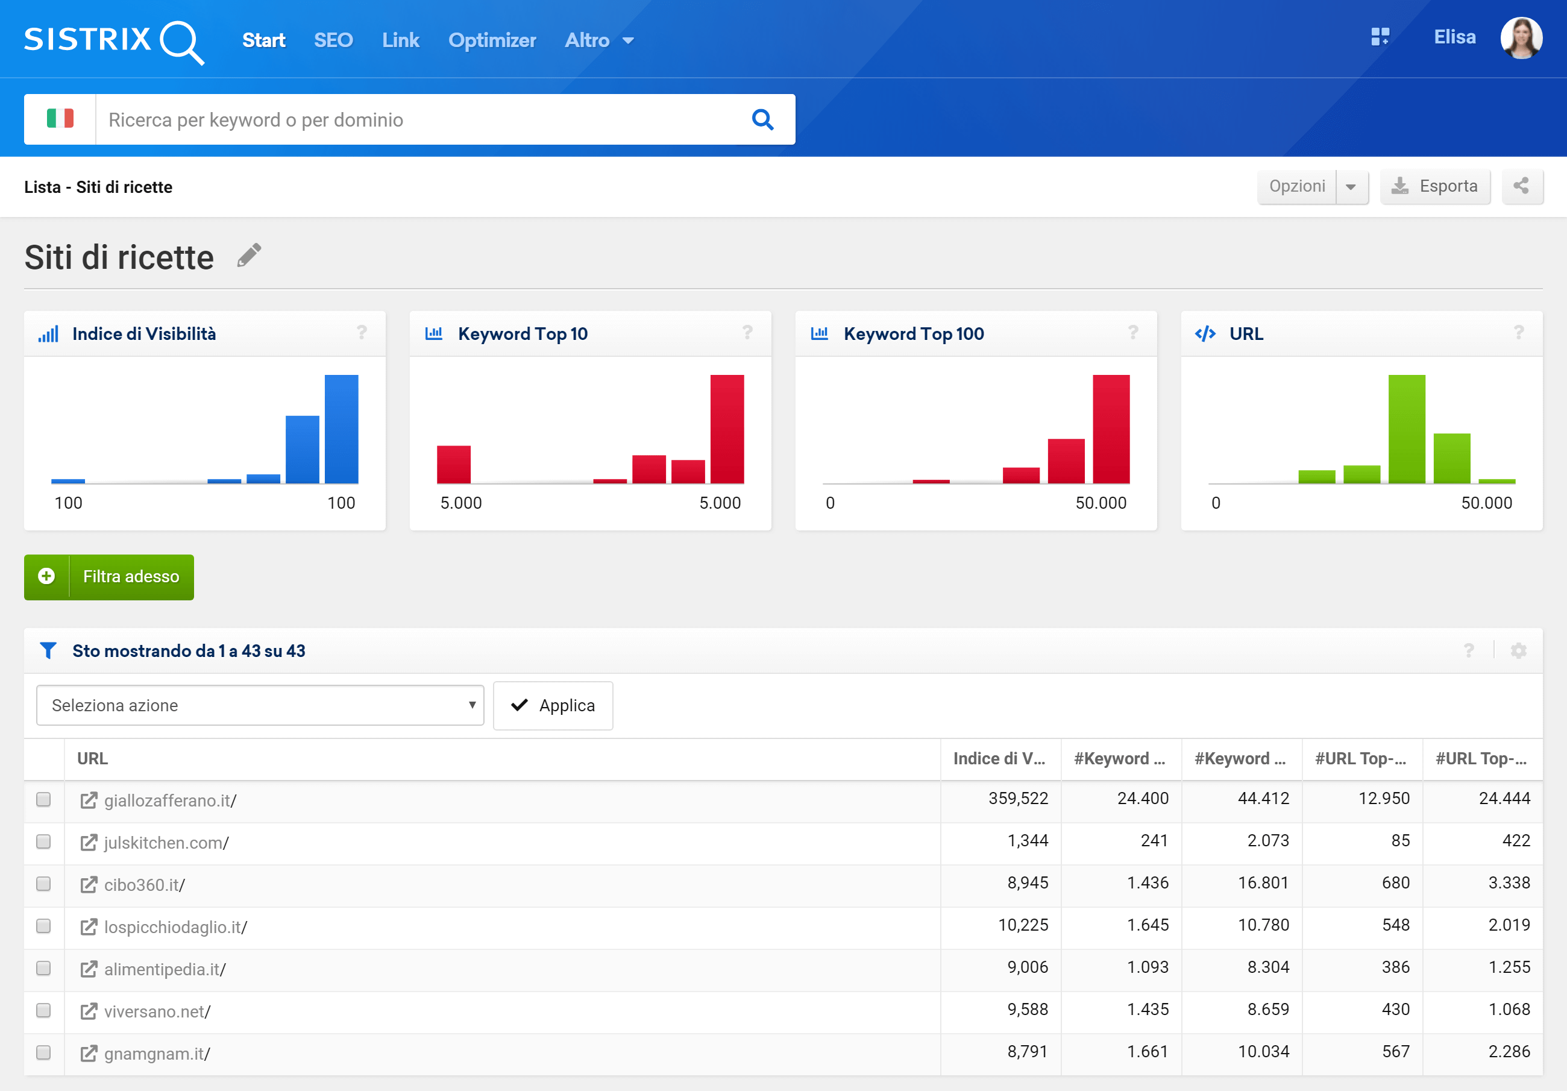Go to the Start tab
Image resolution: width=1567 pixels, height=1091 pixels.
tap(263, 40)
